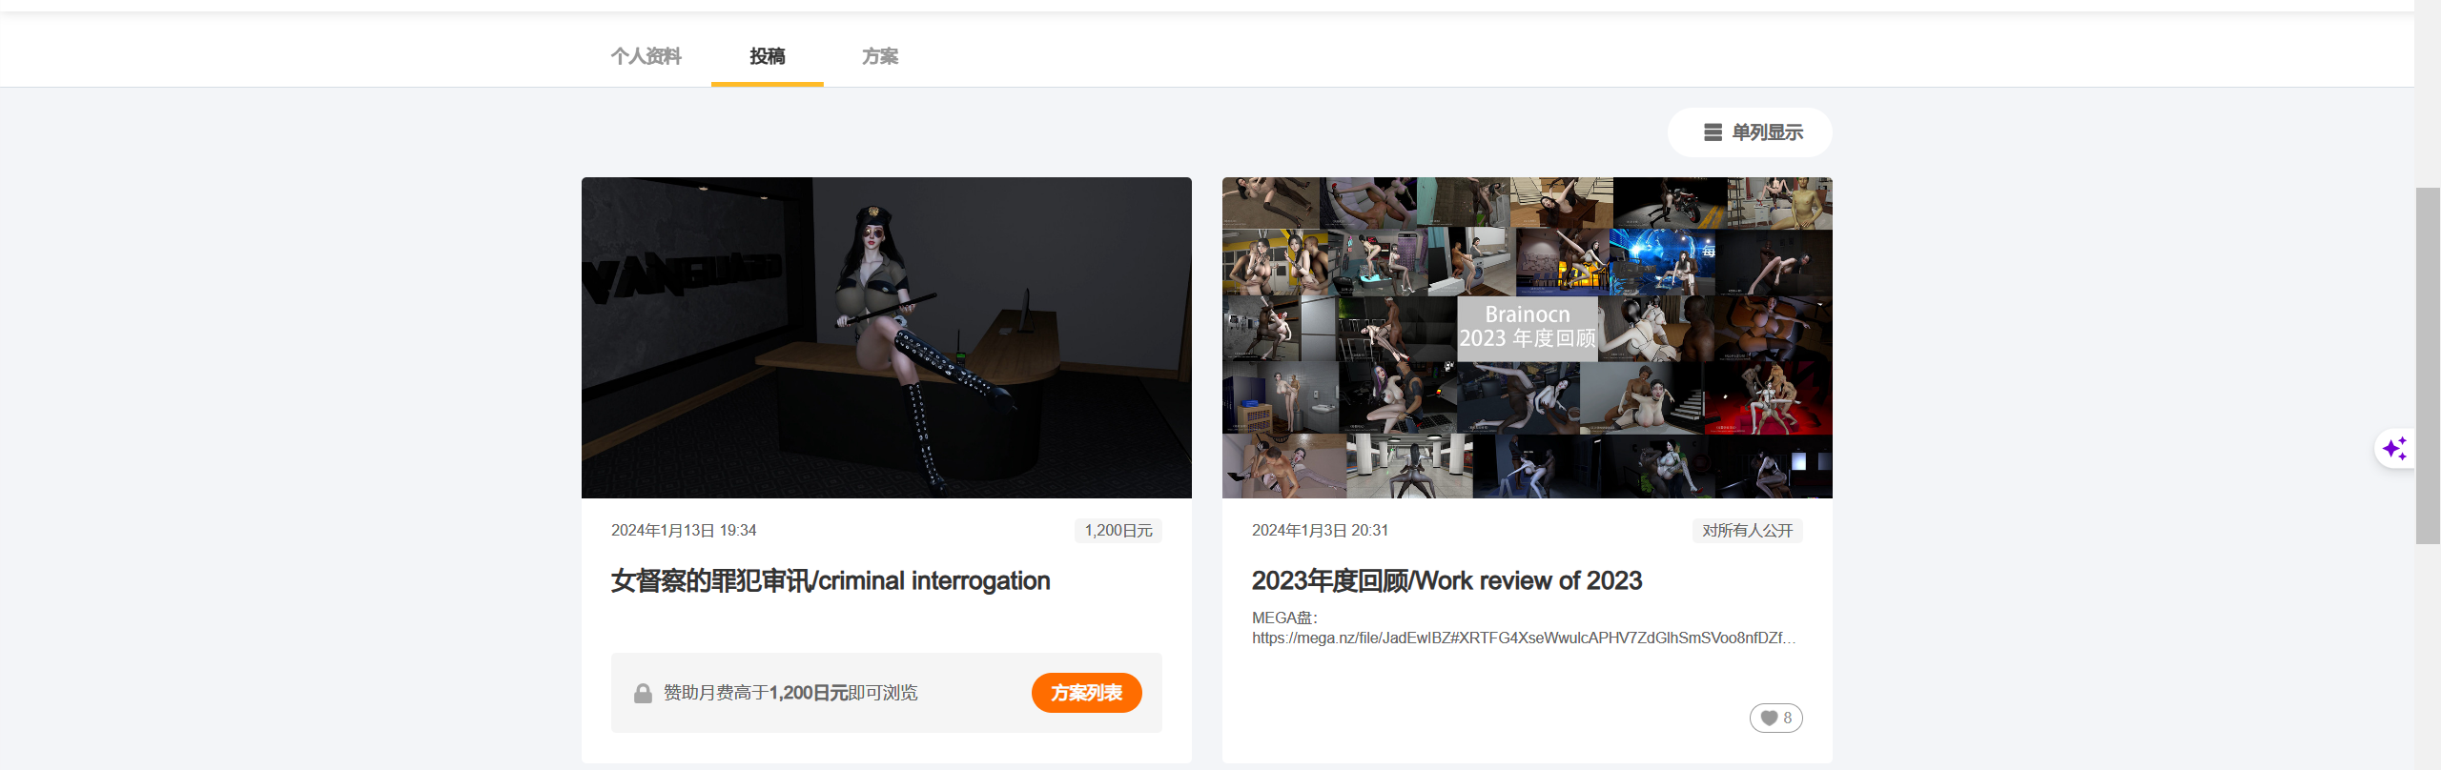Image resolution: width=2441 pixels, height=770 pixels.
Task: Open the police officer post thumbnail
Action: (887, 337)
